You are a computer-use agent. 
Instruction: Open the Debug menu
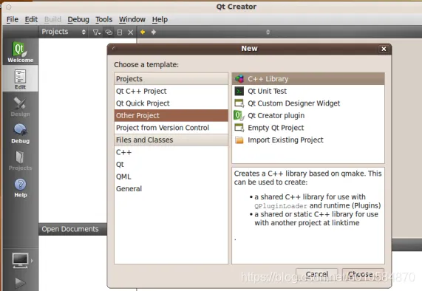pyautogui.click(x=78, y=19)
